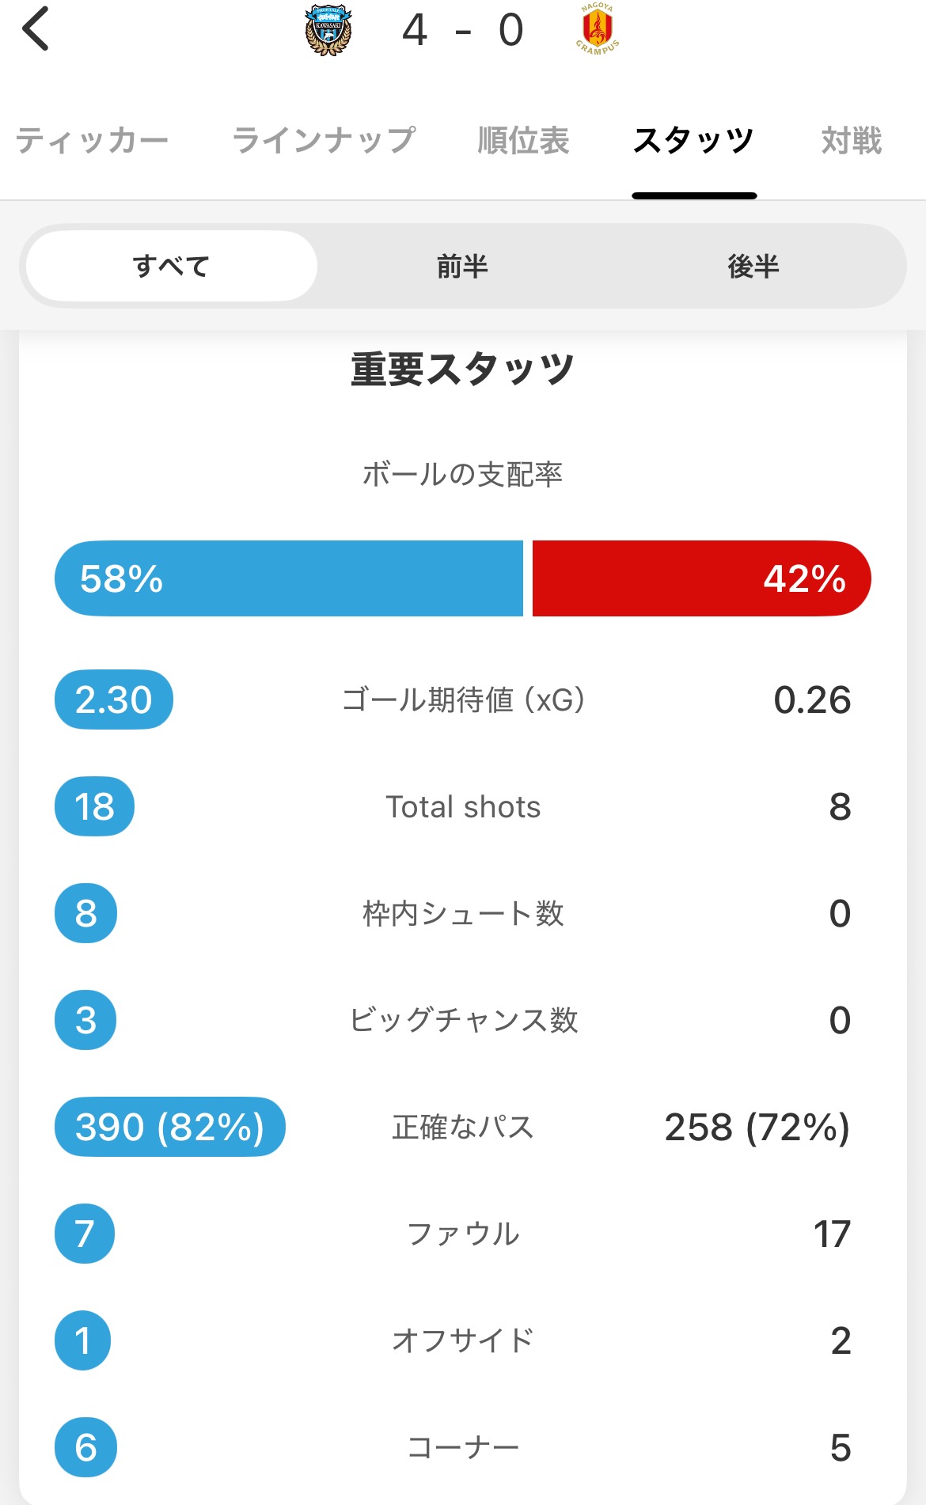This screenshot has height=1505, width=926.
Task: Tap the 6 corners badge
Action: click(85, 1447)
